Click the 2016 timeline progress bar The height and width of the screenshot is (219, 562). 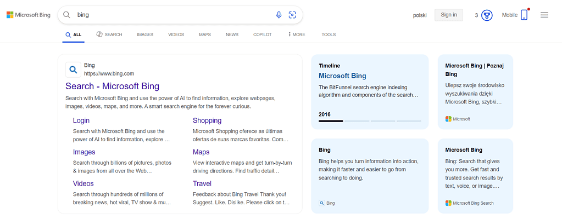[x=369, y=120]
